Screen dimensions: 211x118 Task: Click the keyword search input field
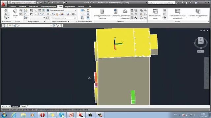(162, 3)
